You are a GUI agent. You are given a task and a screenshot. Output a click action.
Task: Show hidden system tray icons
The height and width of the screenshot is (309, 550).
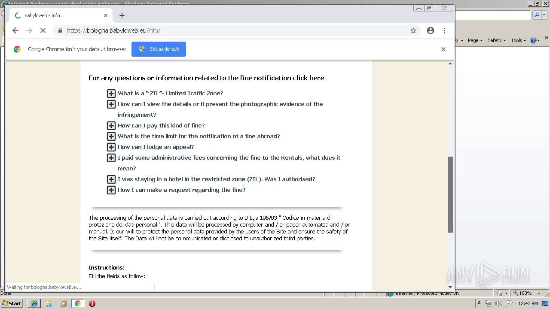pos(480,303)
